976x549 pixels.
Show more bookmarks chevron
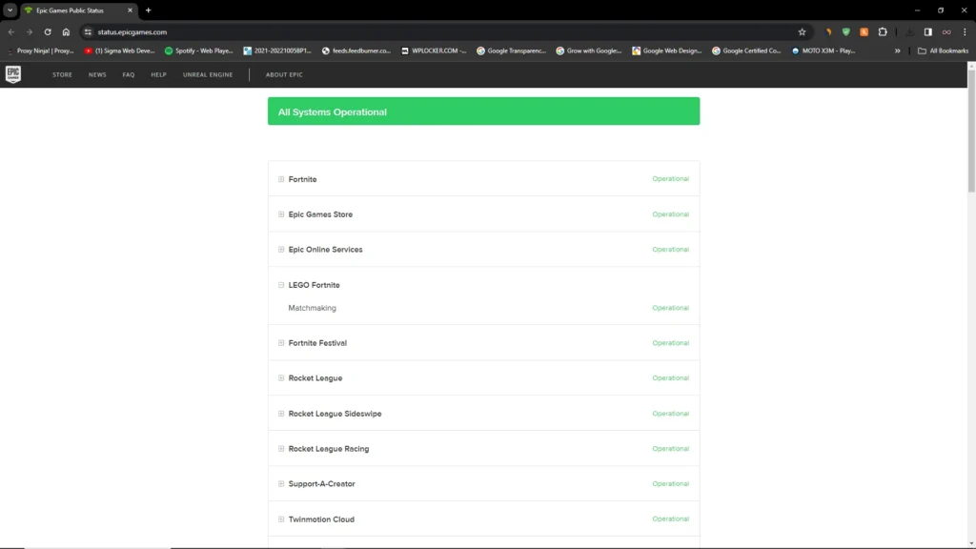click(x=898, y=51)
